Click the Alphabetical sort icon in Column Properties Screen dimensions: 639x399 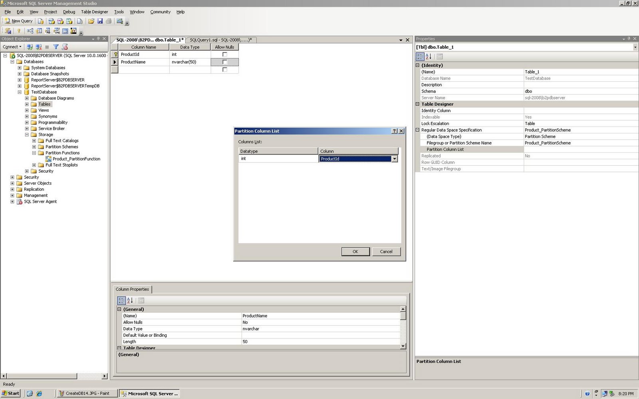coord(130,300)
